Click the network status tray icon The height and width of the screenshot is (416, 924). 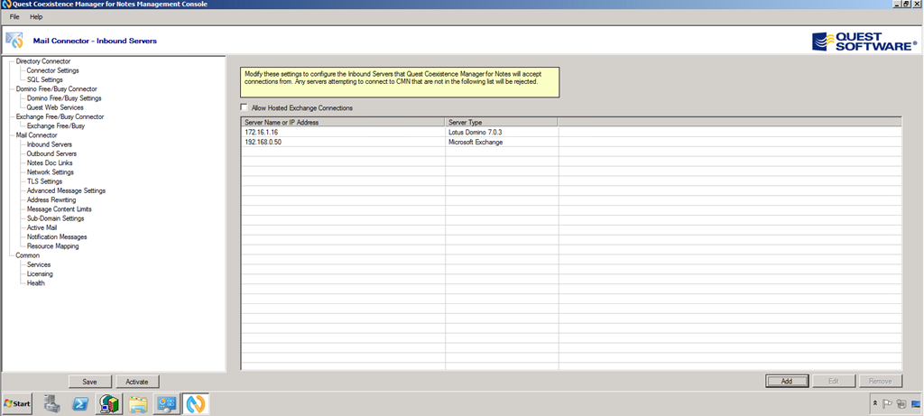(901, 403)
